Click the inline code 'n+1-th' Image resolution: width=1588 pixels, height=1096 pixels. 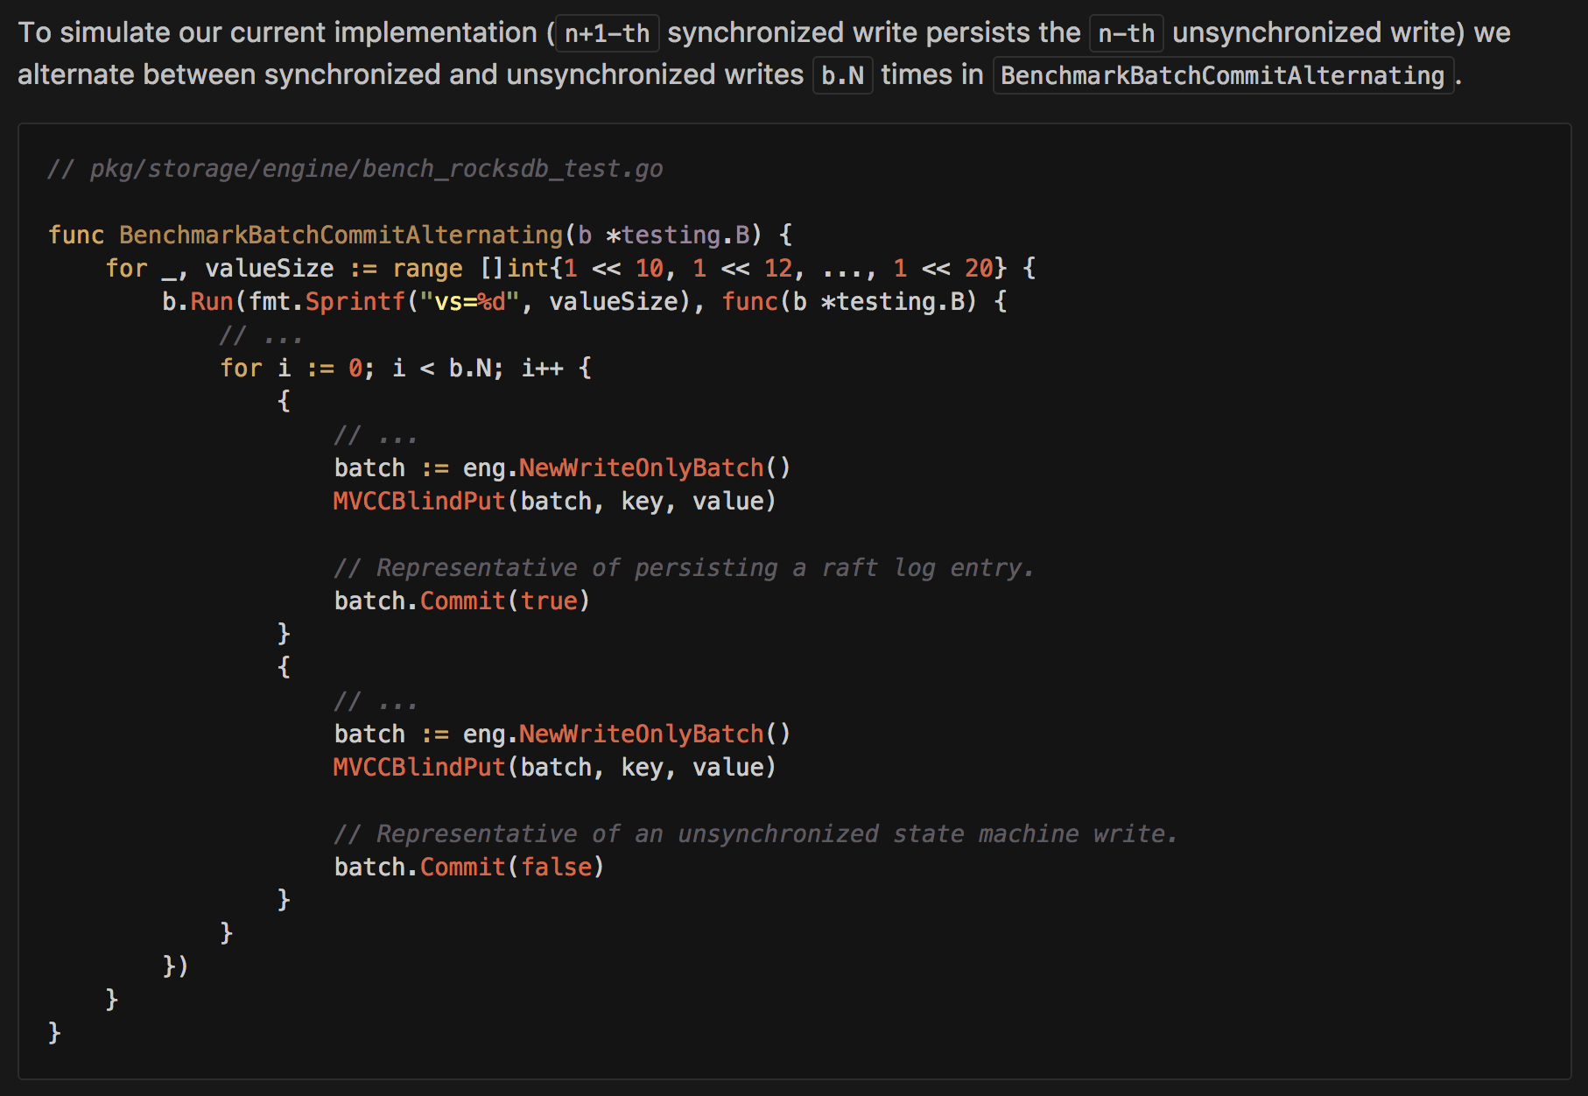click(607, 33)
